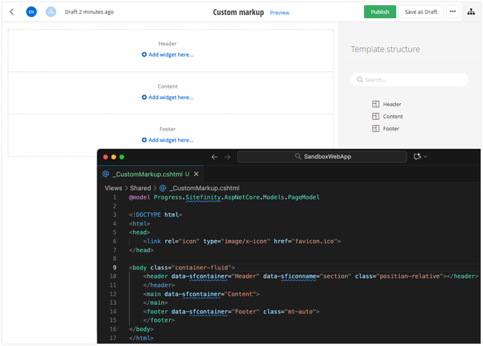
Task: Click the Content section layout icon
Action: [376, 117]
